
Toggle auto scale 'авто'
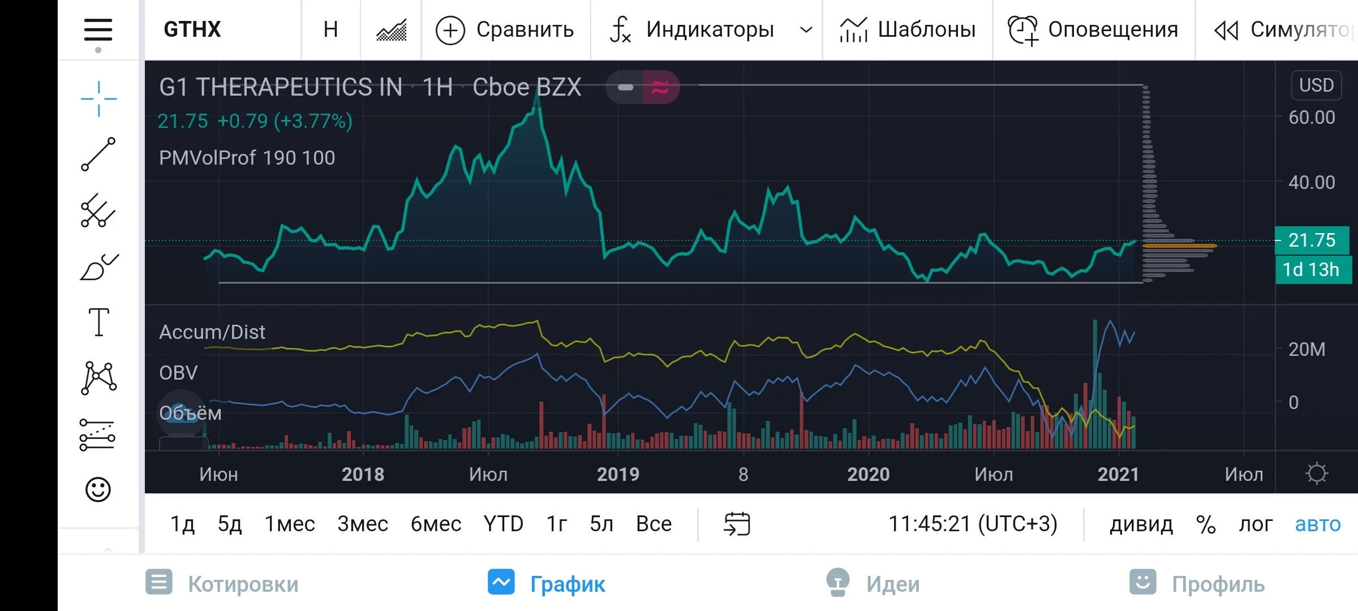point(1318,524)
